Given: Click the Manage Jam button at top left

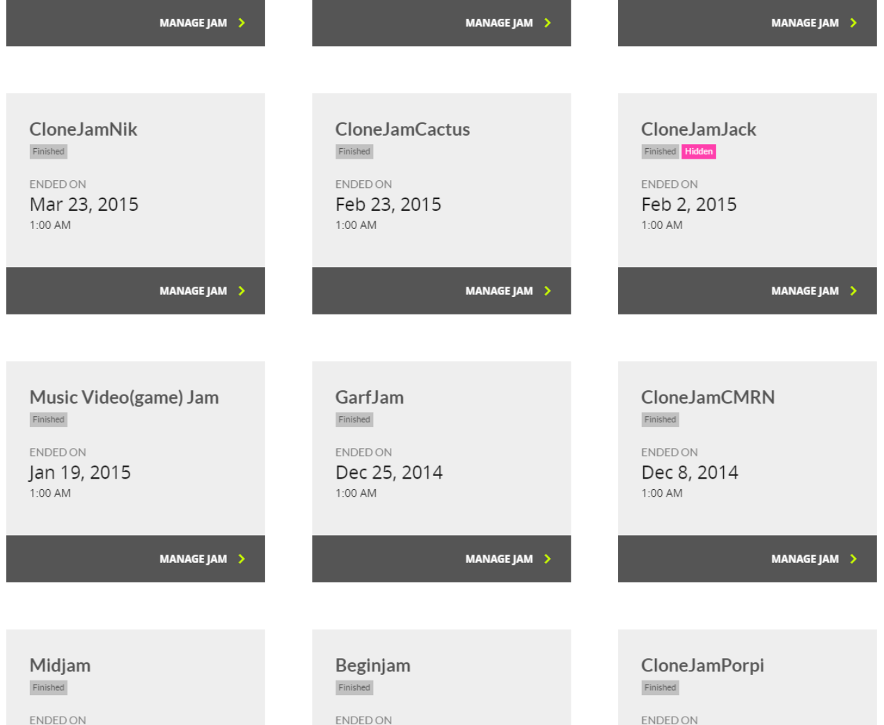Looking at the screenshot, I should [136, 23].
